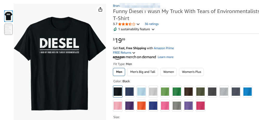Select the light blue color swatch

click(141, 91)
